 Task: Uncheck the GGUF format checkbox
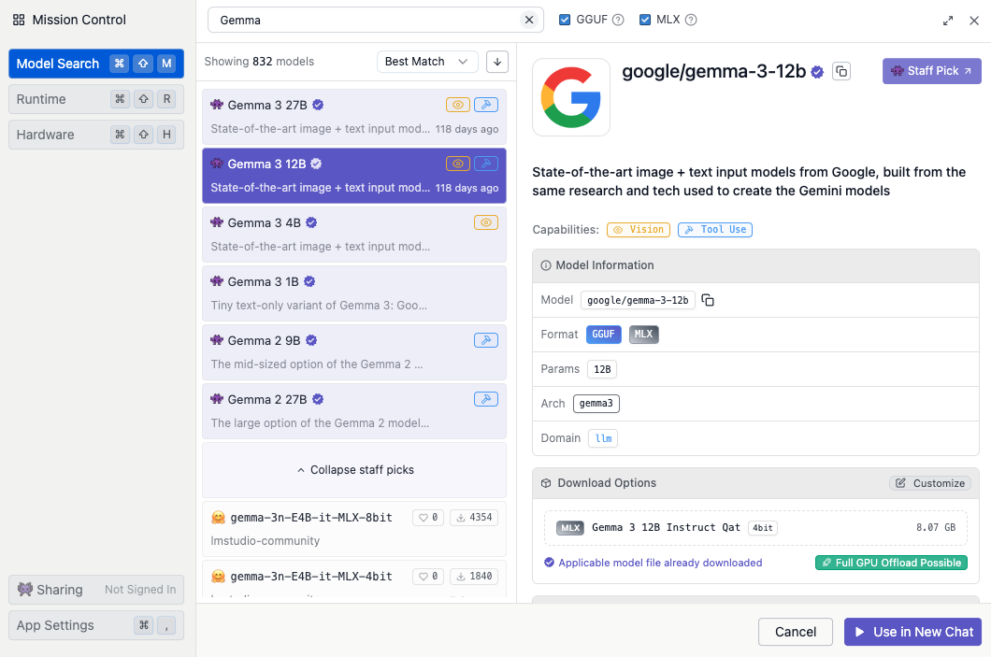[565, 20]
